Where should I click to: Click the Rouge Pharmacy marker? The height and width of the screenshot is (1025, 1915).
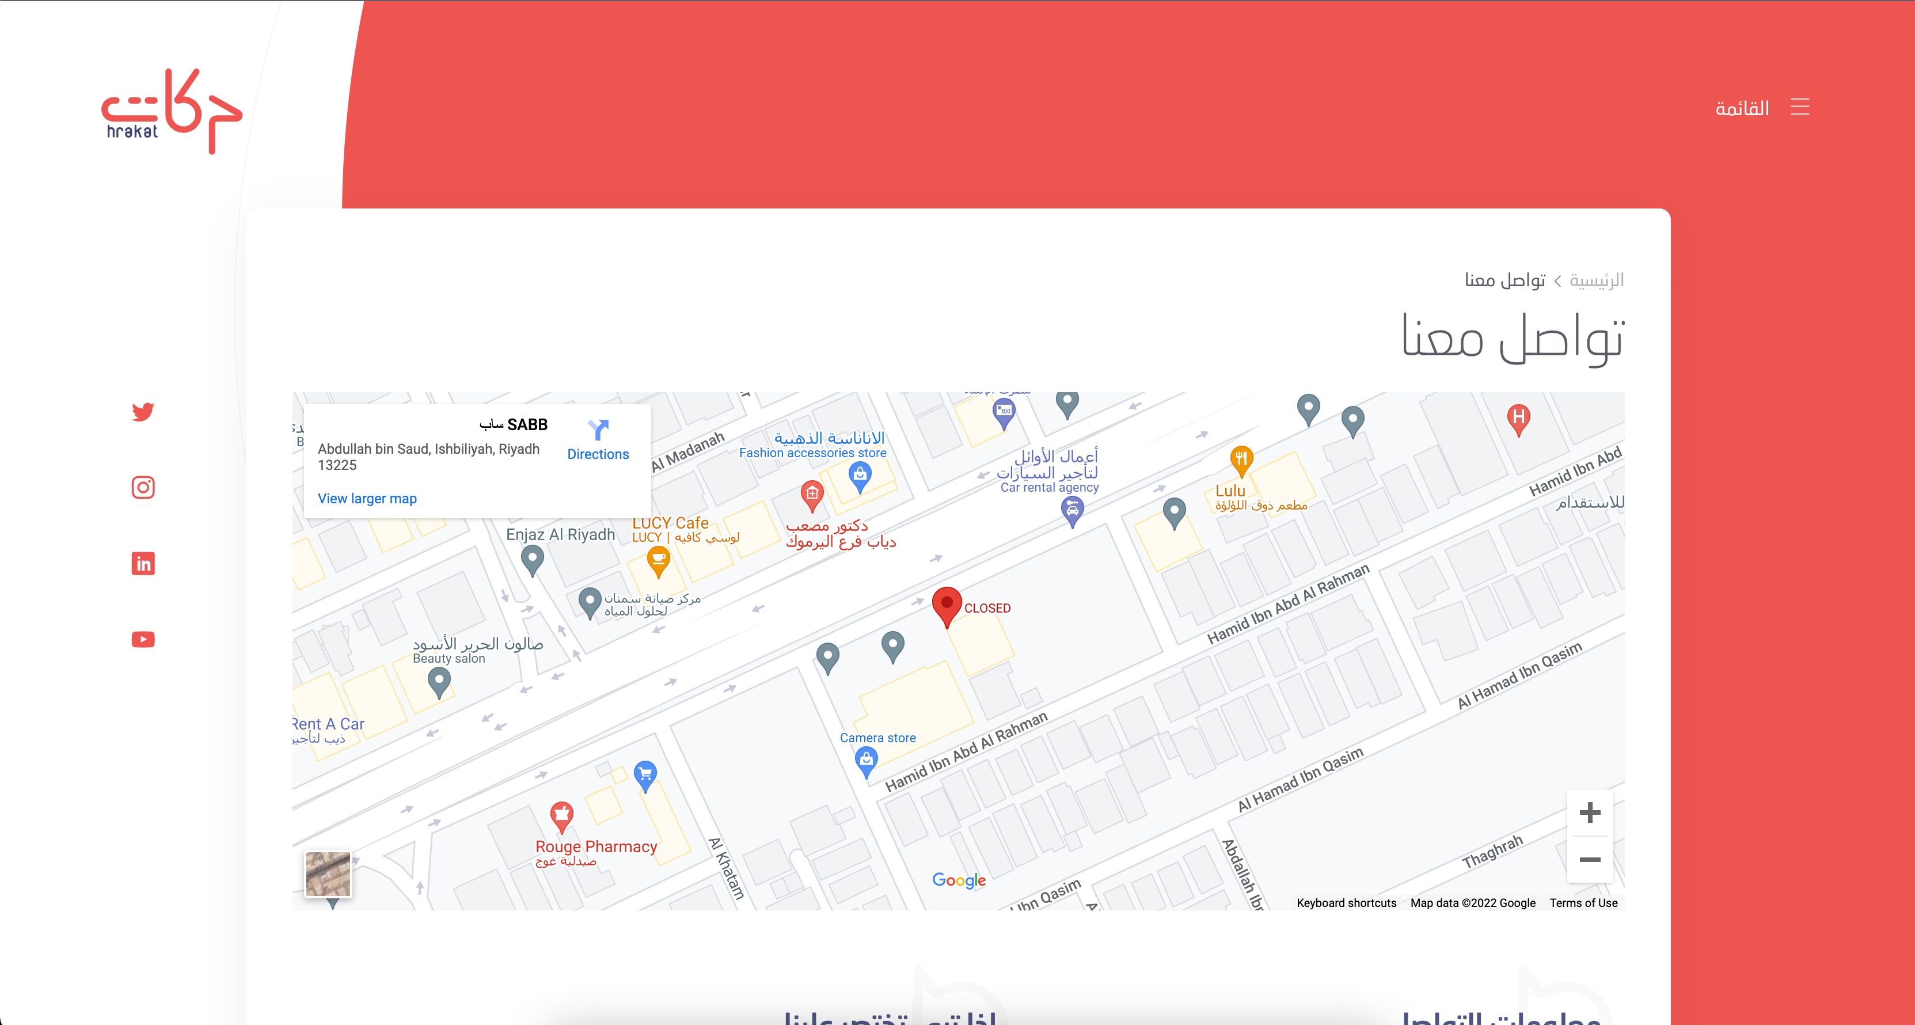point(561,818)
